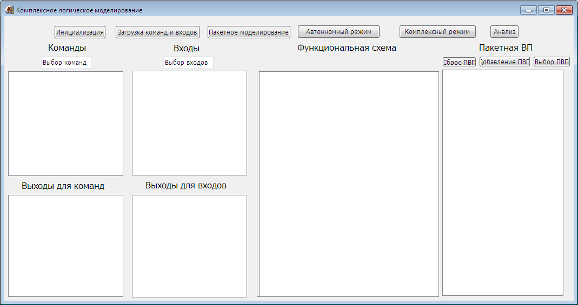Start Пакетное моделирование
The image size is (578, 305).
click(x=249, y=32)
